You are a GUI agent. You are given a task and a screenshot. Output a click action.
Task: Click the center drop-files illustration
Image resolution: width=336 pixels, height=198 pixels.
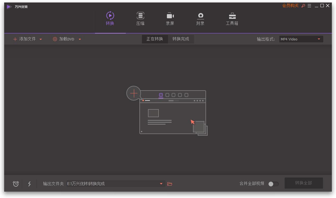(167, 111)
